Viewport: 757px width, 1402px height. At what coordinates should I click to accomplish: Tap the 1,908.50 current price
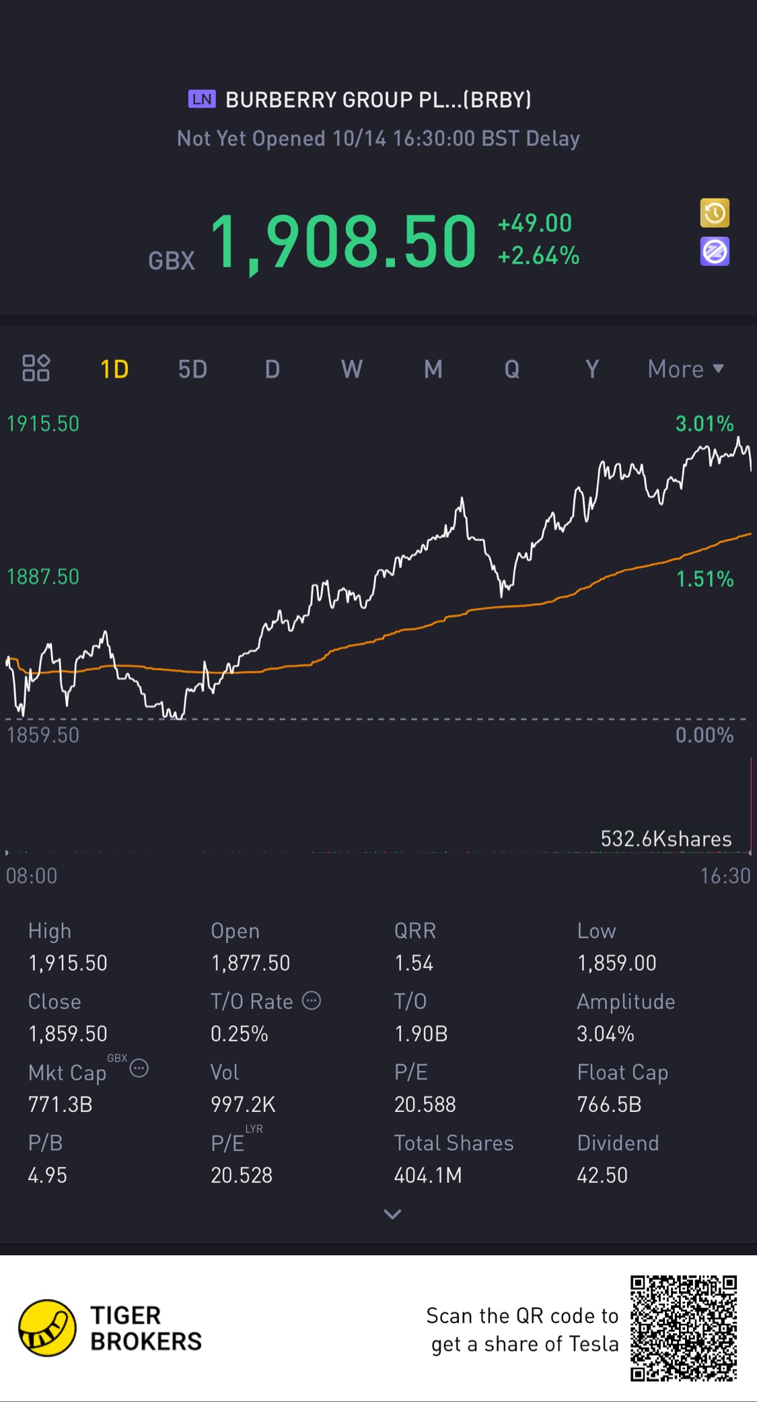[x=344, y=241]
